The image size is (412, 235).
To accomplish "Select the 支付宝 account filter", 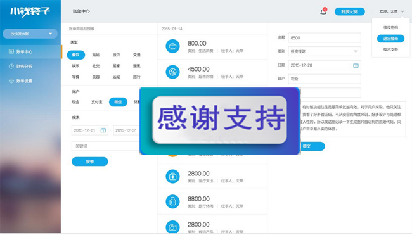I will 97,102.
